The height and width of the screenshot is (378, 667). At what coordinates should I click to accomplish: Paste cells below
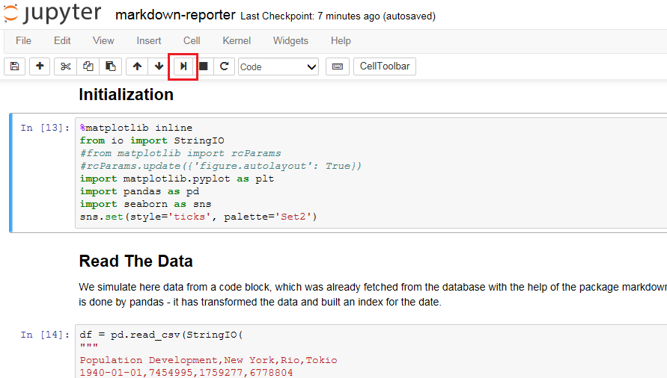pos(111,66)
